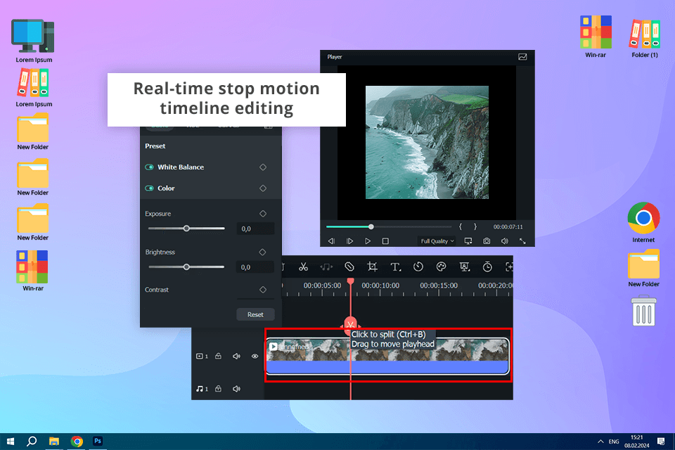Viewport: 675px width, 450px height.
Task: Click the tag marker icon in timeline toolbar
Action: coord(349,267)
